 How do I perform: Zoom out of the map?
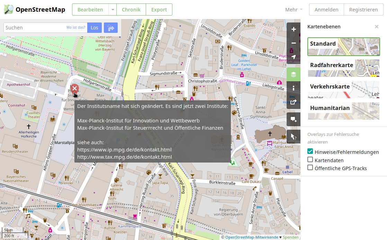294,43
